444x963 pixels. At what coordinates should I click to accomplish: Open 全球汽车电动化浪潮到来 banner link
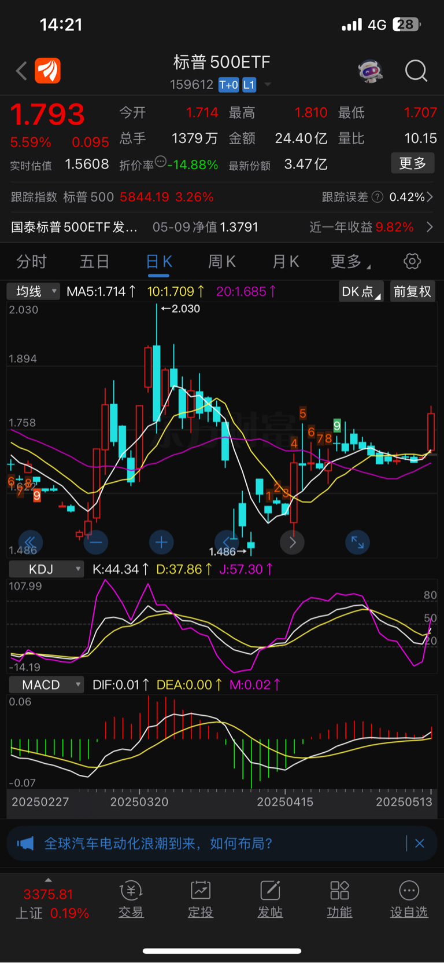[x=158, y=843]
